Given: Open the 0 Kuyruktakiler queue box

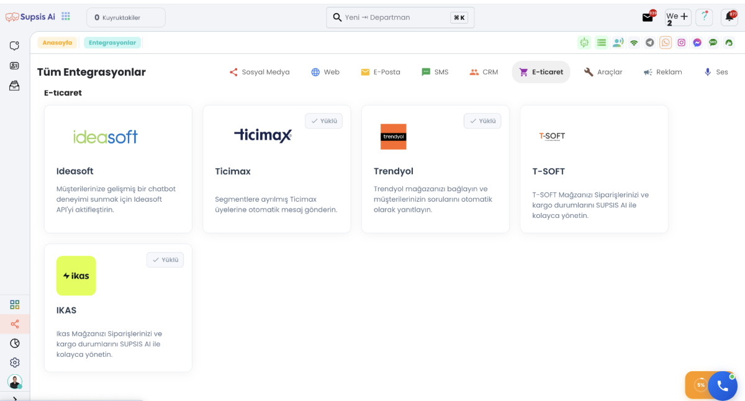Looking at the screenshot, I should pyautogui.click(x=126, y=17).
